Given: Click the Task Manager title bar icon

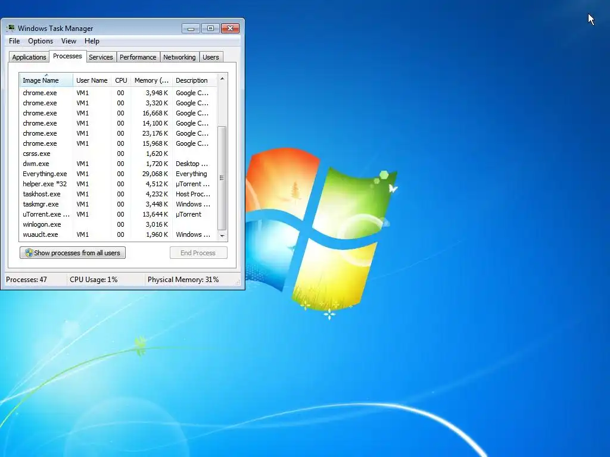Looking at the screenshot, I should (x=11, y=28).
